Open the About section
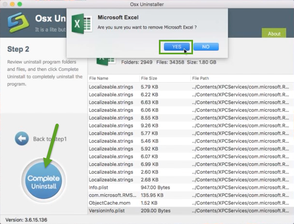294x224 pixels. 274,33
